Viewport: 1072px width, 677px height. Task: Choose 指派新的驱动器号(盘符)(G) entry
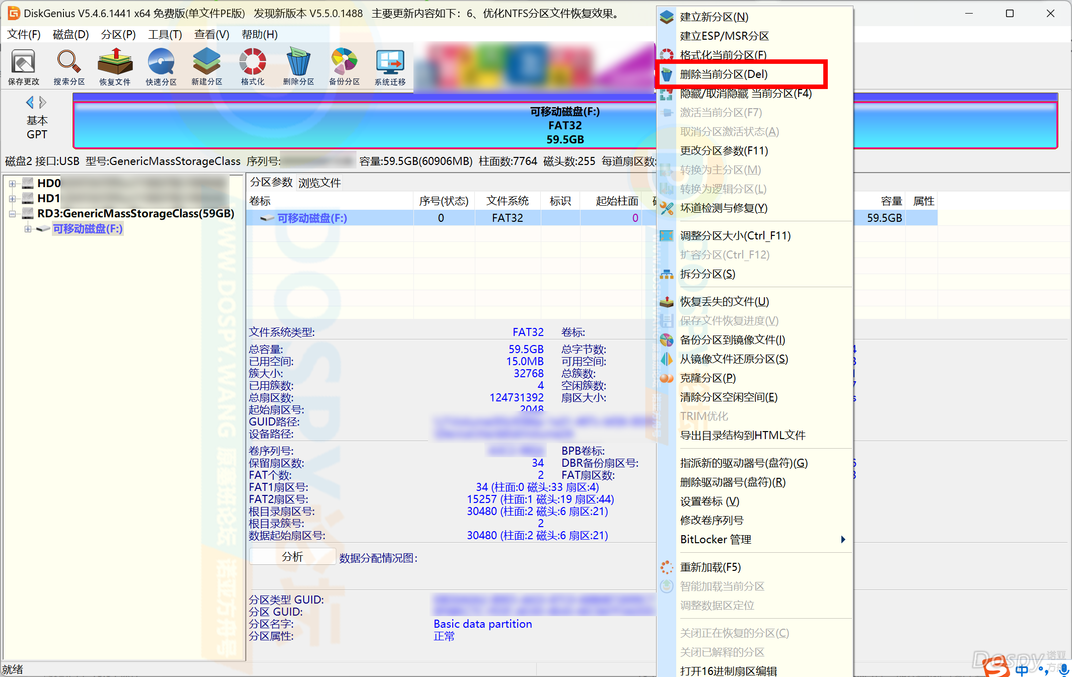755,463
